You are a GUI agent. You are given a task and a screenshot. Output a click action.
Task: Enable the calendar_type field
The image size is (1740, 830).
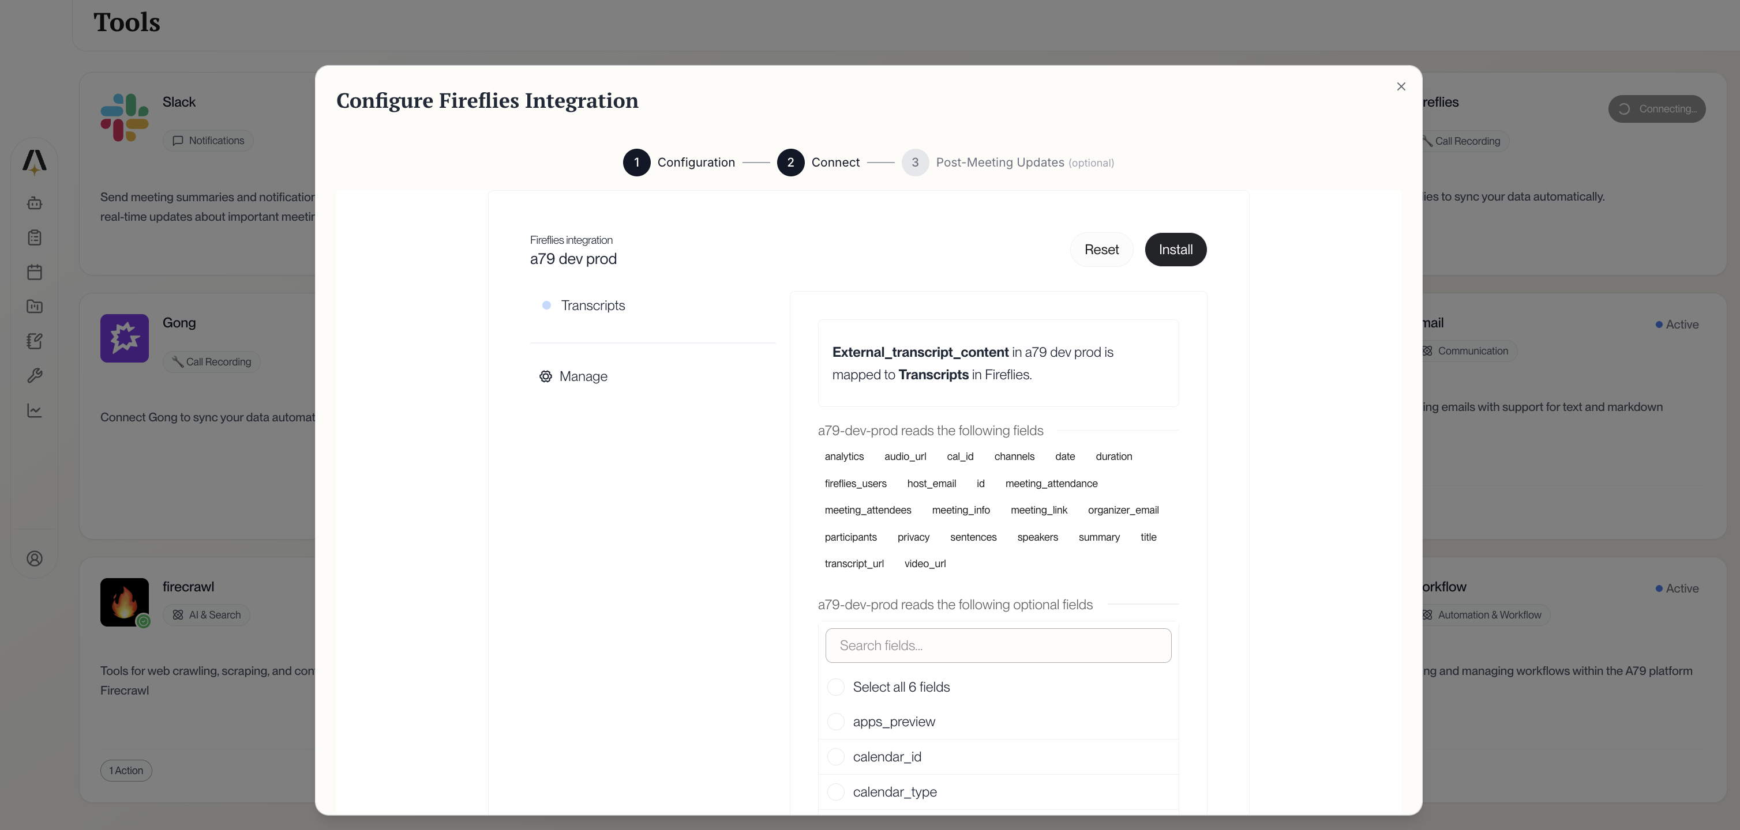tap(835, 791)
